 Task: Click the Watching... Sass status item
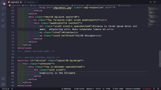click(67, 89)
